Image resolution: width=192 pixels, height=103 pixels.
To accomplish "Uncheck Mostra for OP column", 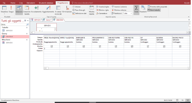I will 148,46.
